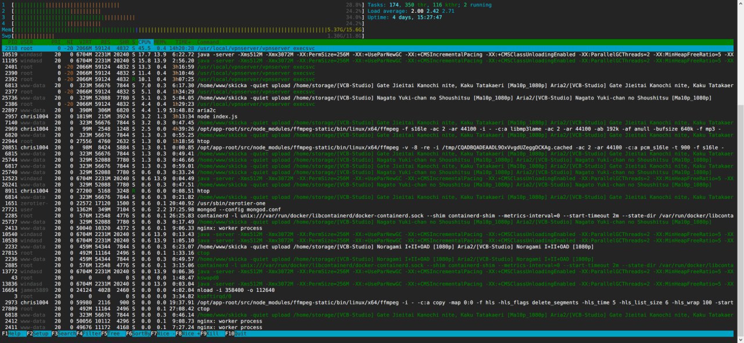
Task: Click the terminal vertical scrollbar
Action: (x=740, y=172)
